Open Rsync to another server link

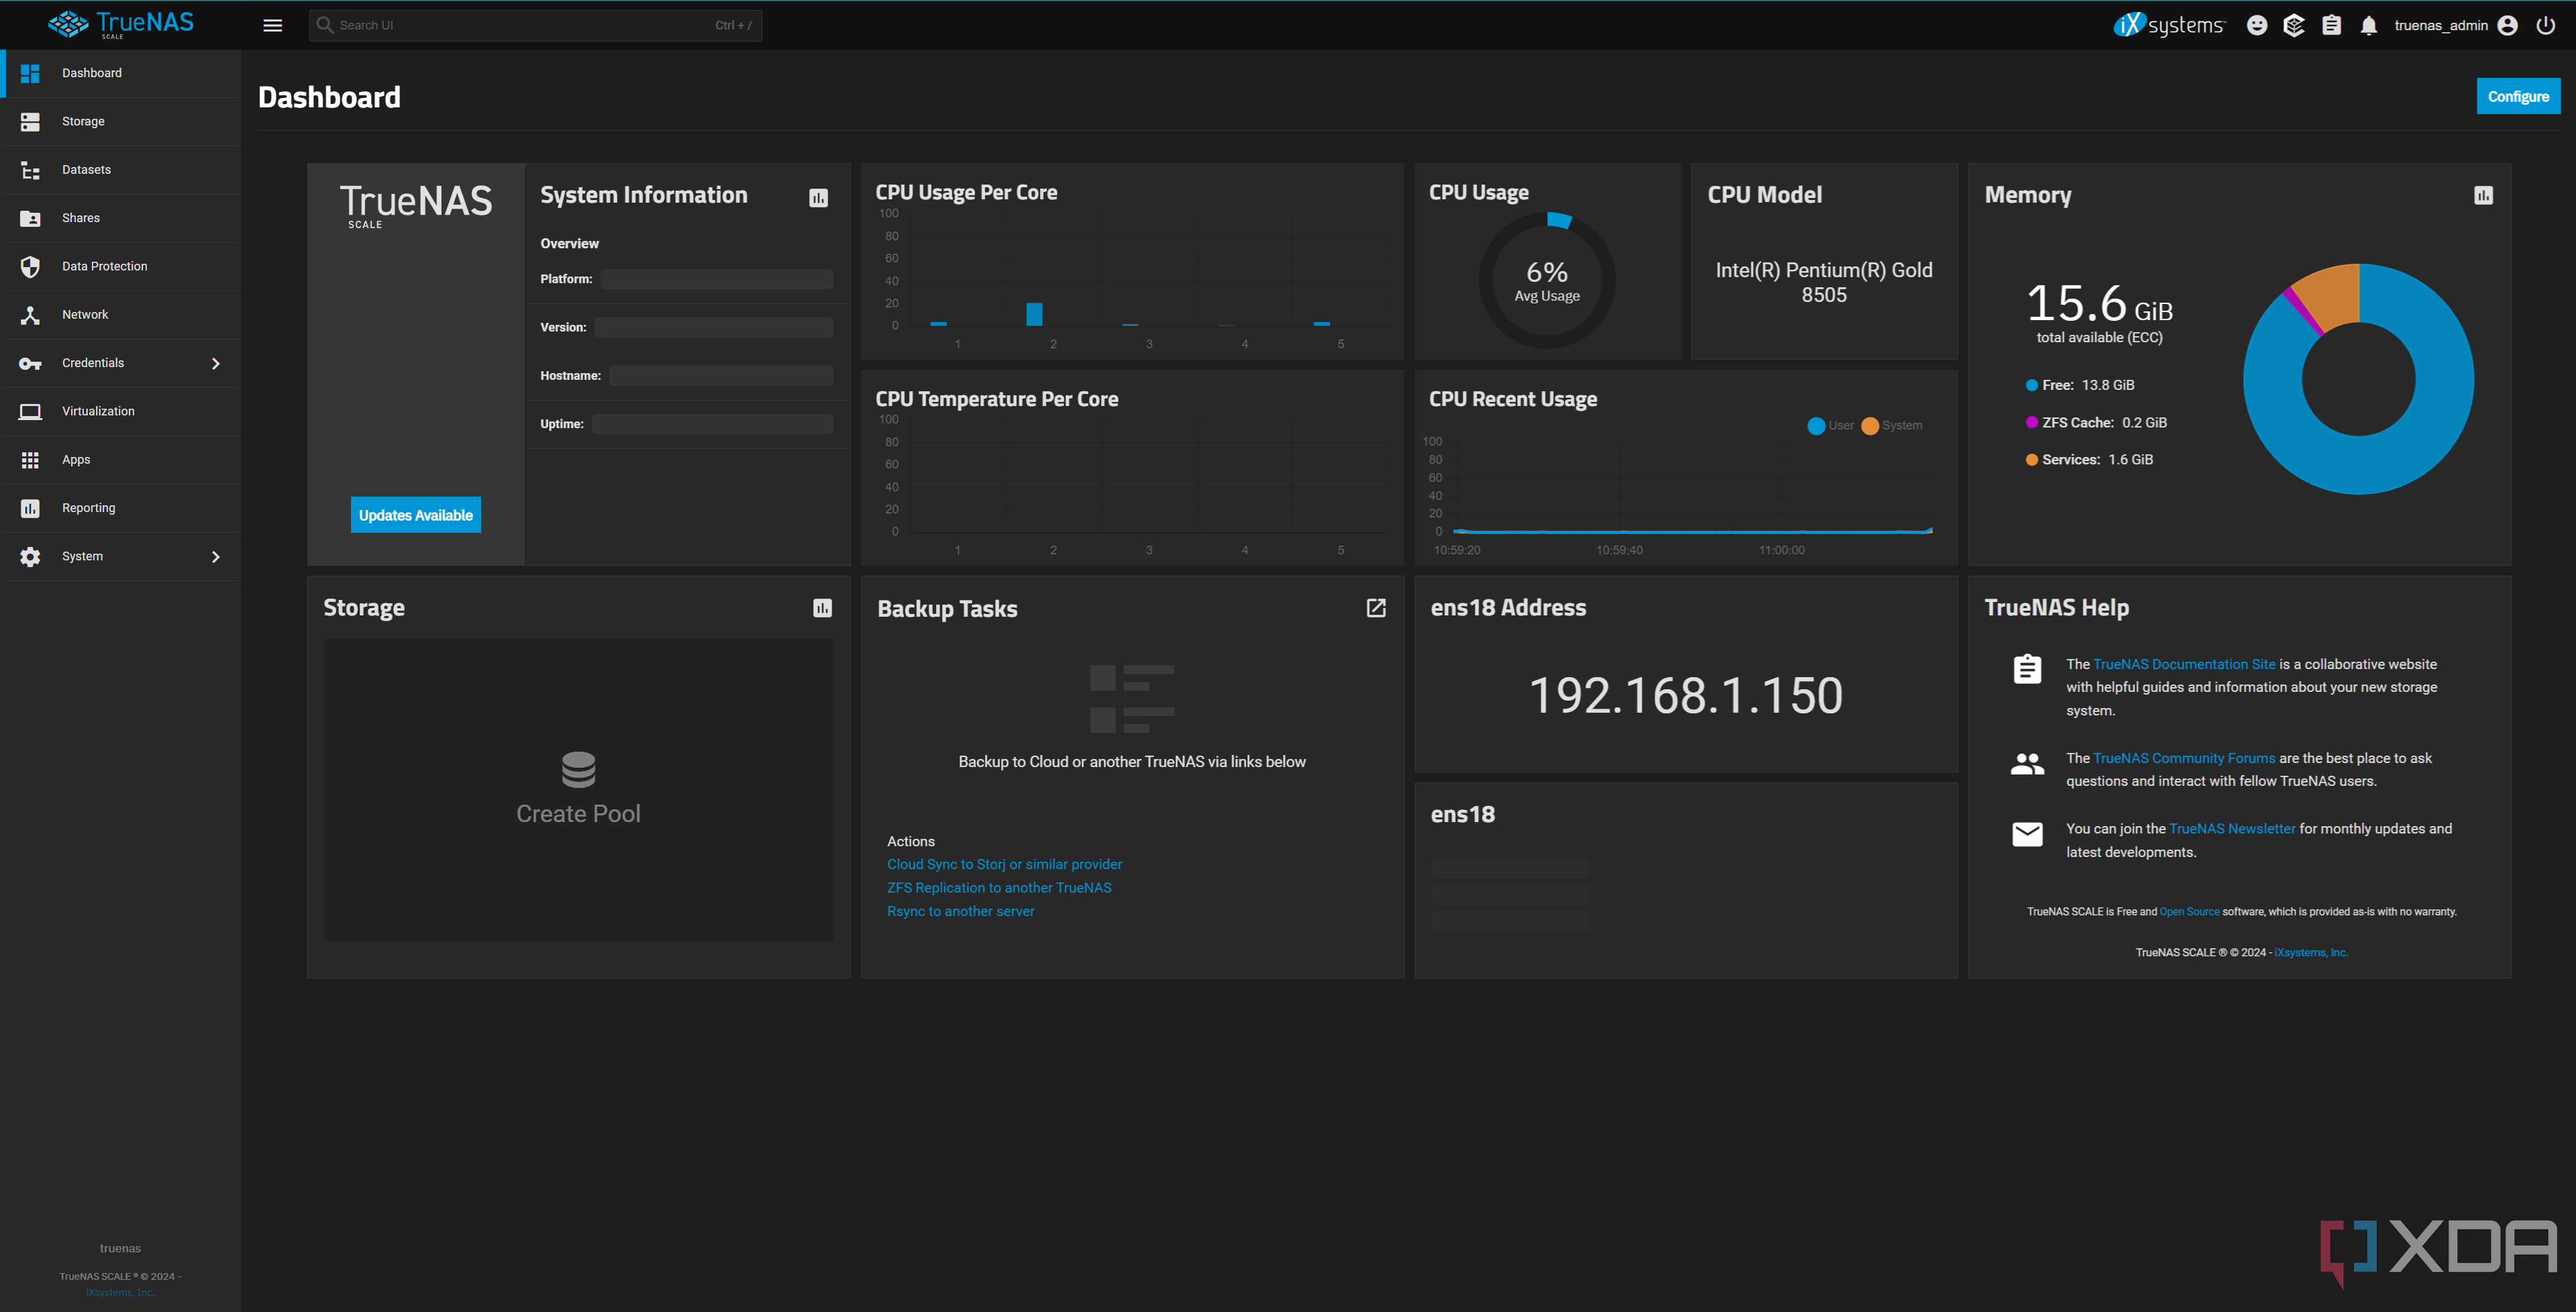pyautogui.click(x=960, y=911)
